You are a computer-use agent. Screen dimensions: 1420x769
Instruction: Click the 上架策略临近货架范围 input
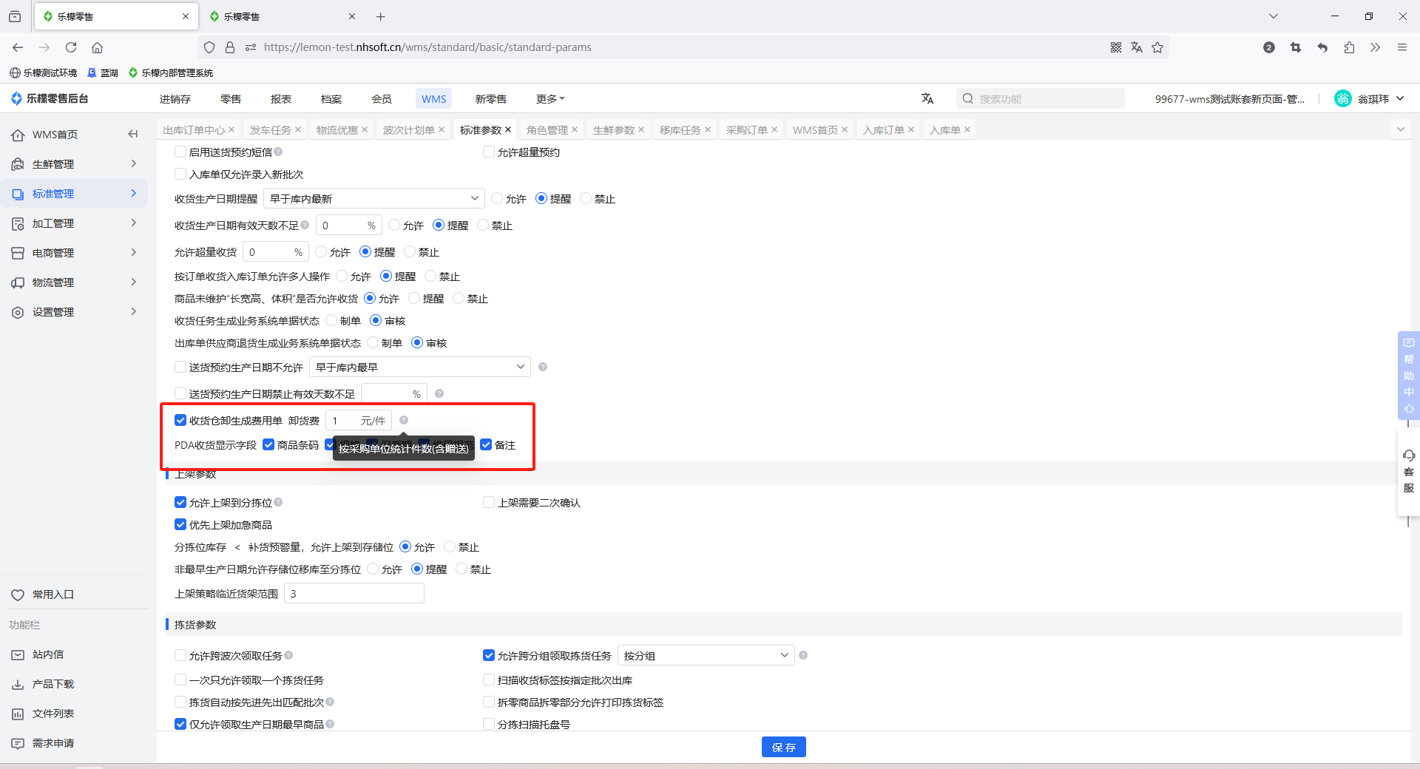354,593
